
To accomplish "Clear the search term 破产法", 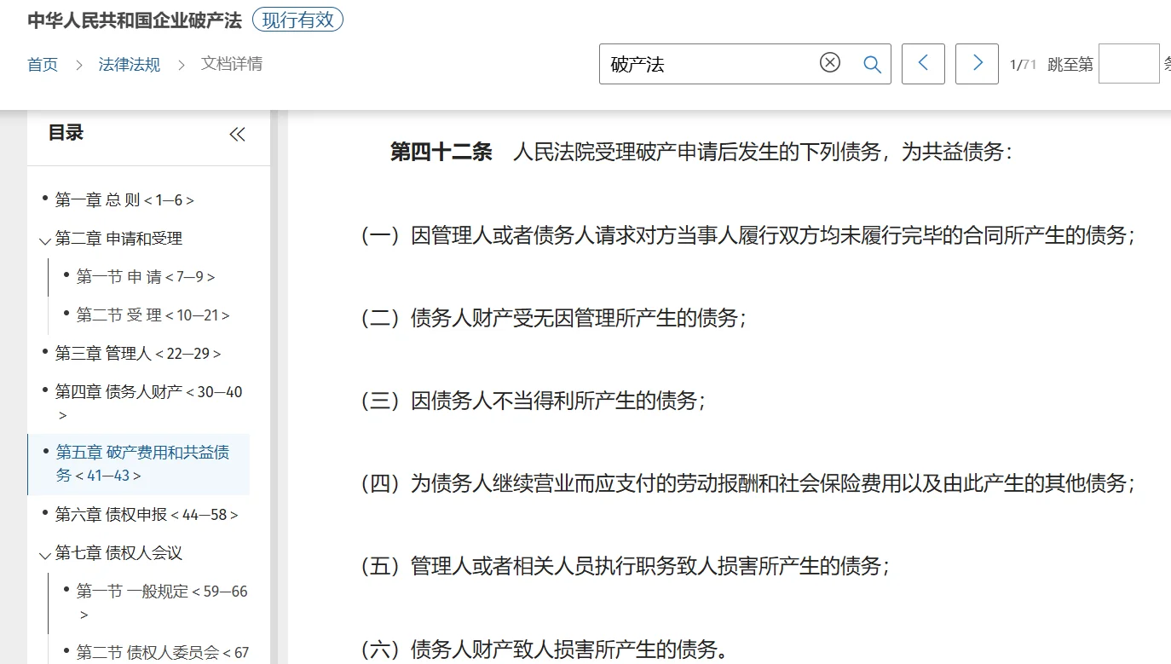I will 829,63.
